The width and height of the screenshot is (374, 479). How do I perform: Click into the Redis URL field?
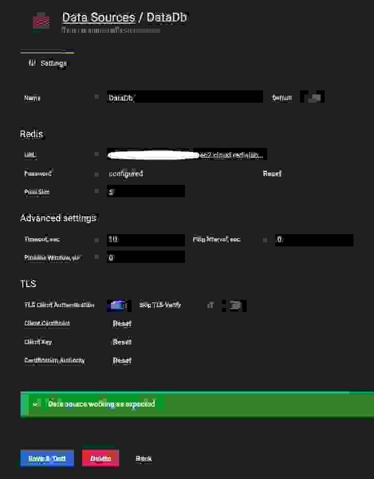186,155
